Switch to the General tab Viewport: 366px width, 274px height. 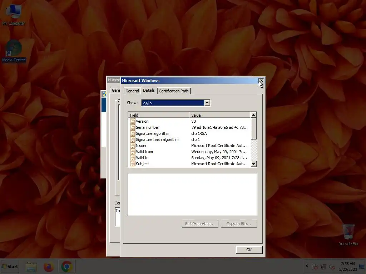(132, 91)
